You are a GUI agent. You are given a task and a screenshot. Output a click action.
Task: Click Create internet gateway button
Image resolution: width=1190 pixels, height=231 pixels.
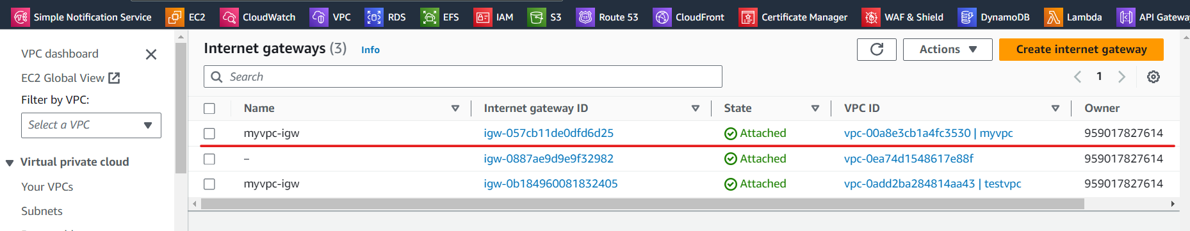tap(1081, 49)
